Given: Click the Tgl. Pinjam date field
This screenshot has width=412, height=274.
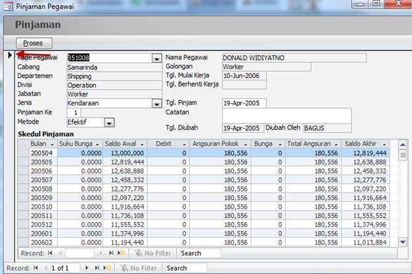Looking at the screenshot, I should (x=244, y=103).
